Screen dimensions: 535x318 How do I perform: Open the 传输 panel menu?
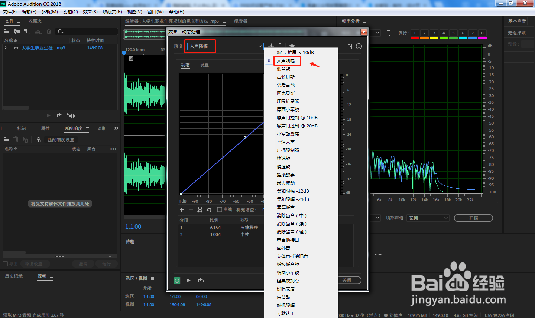click(x=140, y=242)
